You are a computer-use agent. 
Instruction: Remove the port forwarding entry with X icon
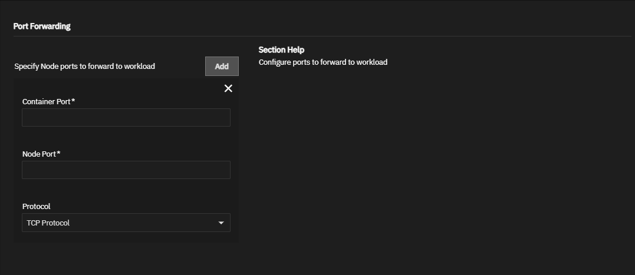tap(228, 88)
